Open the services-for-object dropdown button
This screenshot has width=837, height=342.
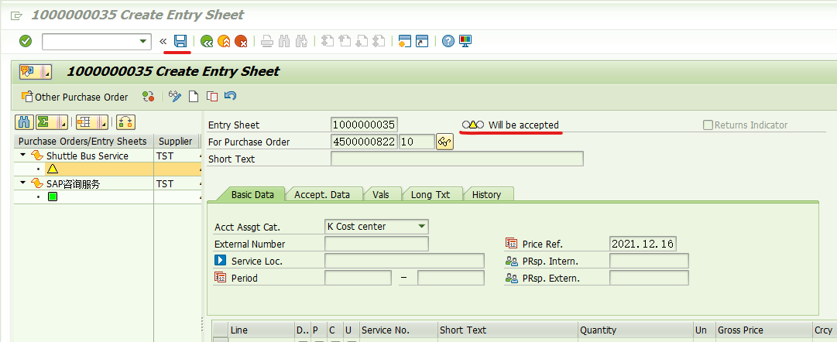pos(36,71)
